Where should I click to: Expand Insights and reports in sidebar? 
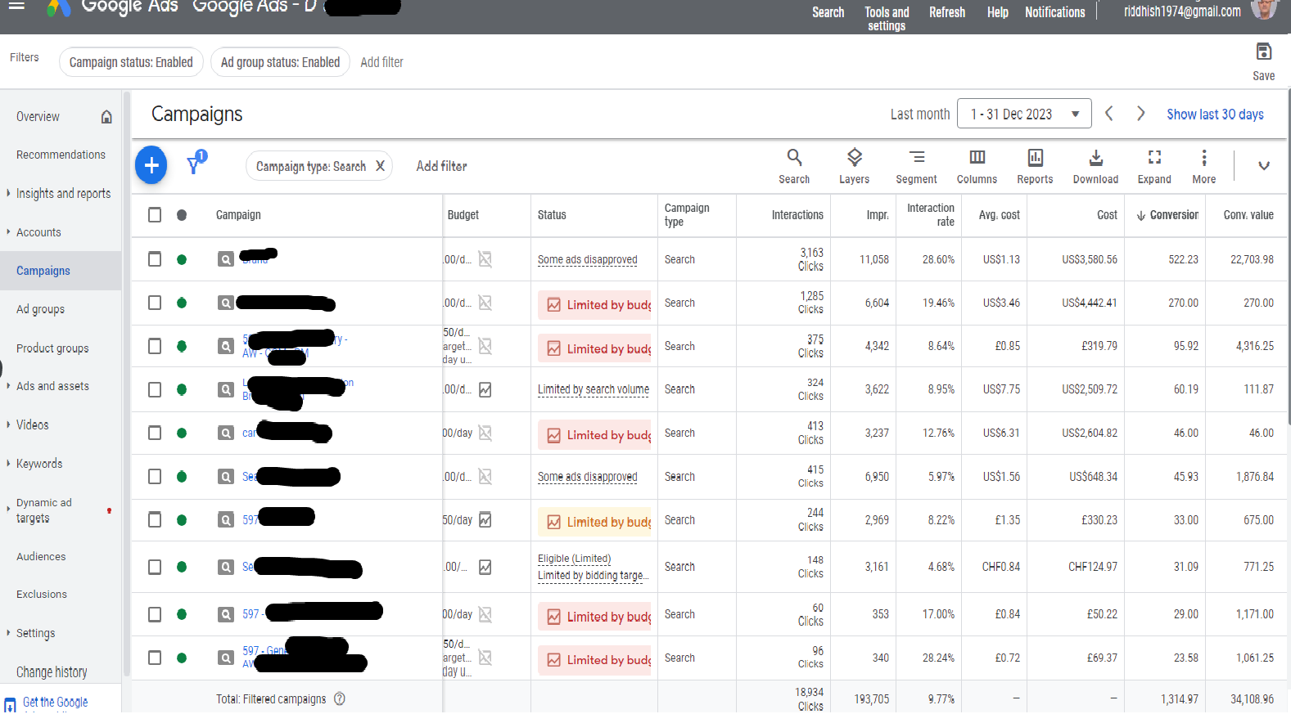pyautogui.click(x=63, y=194)
